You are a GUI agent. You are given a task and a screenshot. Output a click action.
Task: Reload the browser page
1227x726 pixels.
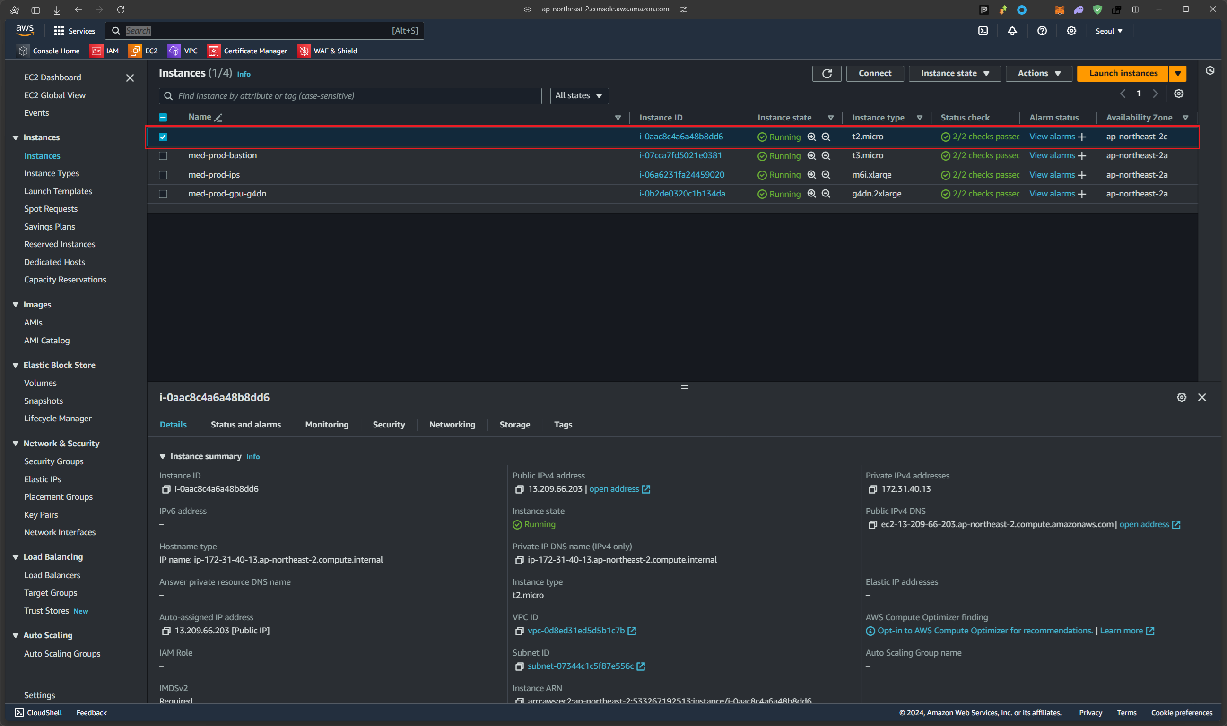[x=121, y=9]
